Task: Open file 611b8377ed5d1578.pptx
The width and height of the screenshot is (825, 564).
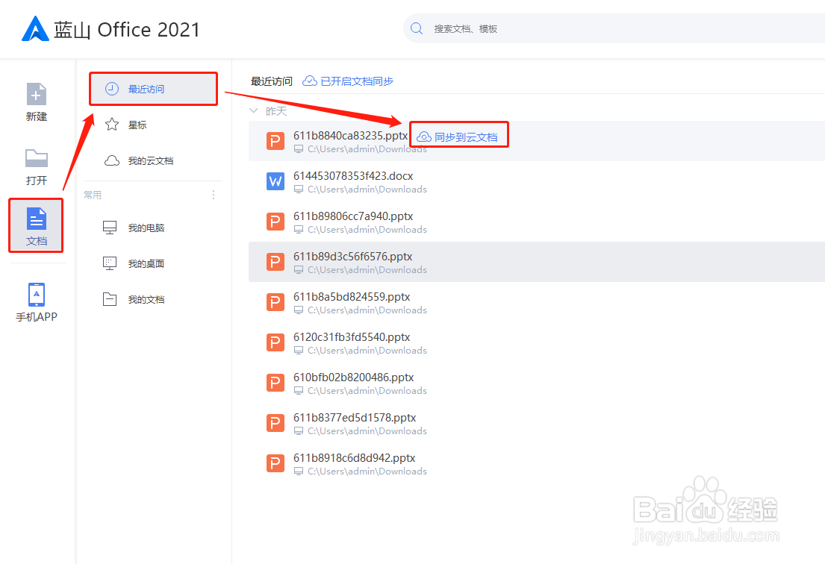Action: [x=355, y=418]
